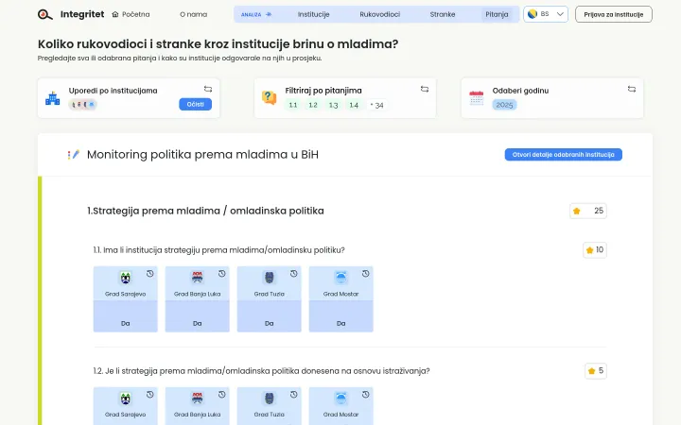The width and height of the screenshot is (681, 425).
Task: Select question chip 1.1
Action: click(293, 105)
